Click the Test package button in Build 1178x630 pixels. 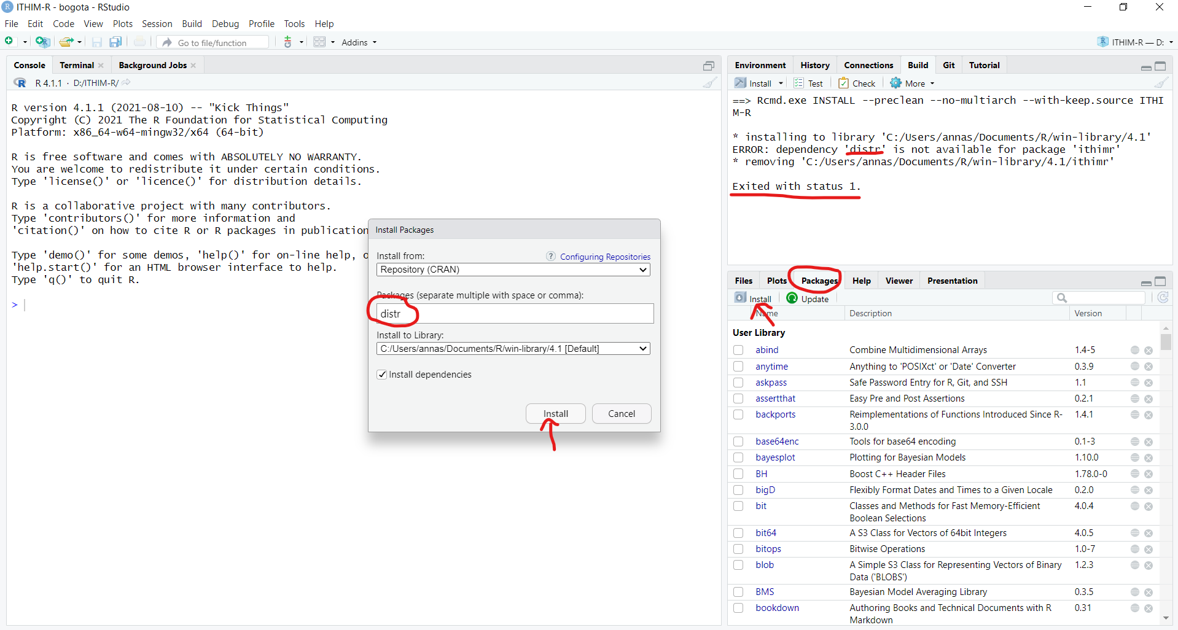tap(808, 84)
